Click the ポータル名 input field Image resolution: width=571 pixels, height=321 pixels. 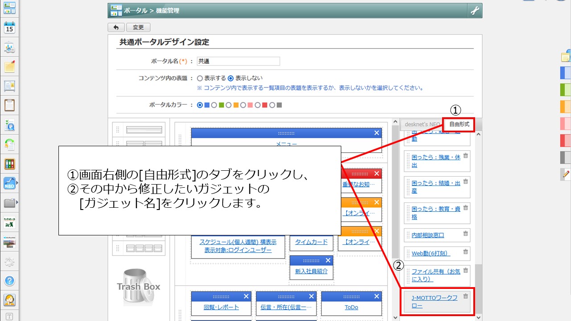238,61
